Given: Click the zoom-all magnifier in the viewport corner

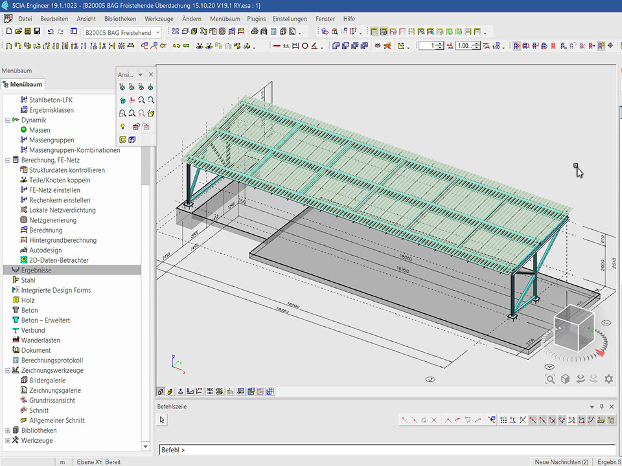Looking at the screenshot, I should click(550, 379).
